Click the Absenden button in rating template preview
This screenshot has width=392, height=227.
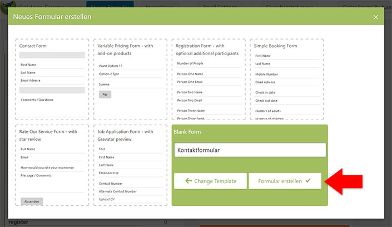32,201
